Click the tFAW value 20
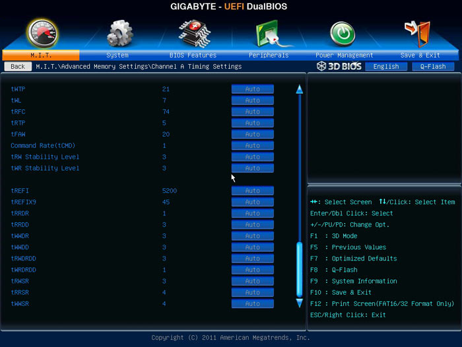Image resolution: width=462 pixels, height=347 pixels. pyautogui.click(x=166, y=134)
